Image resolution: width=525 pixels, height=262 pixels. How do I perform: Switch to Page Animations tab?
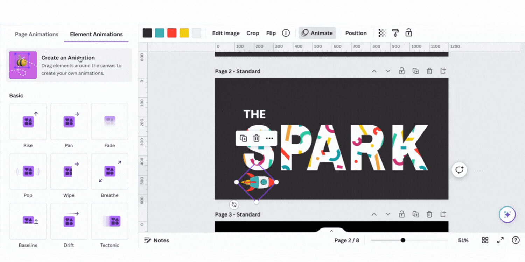[37, 34]
